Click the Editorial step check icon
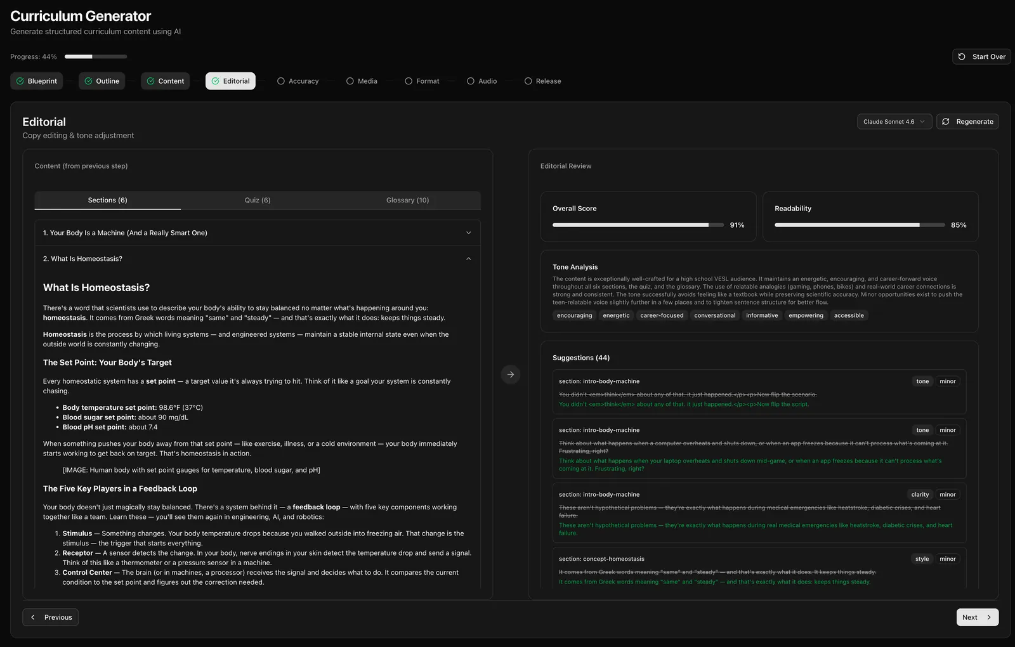 (x=216, y=81)
